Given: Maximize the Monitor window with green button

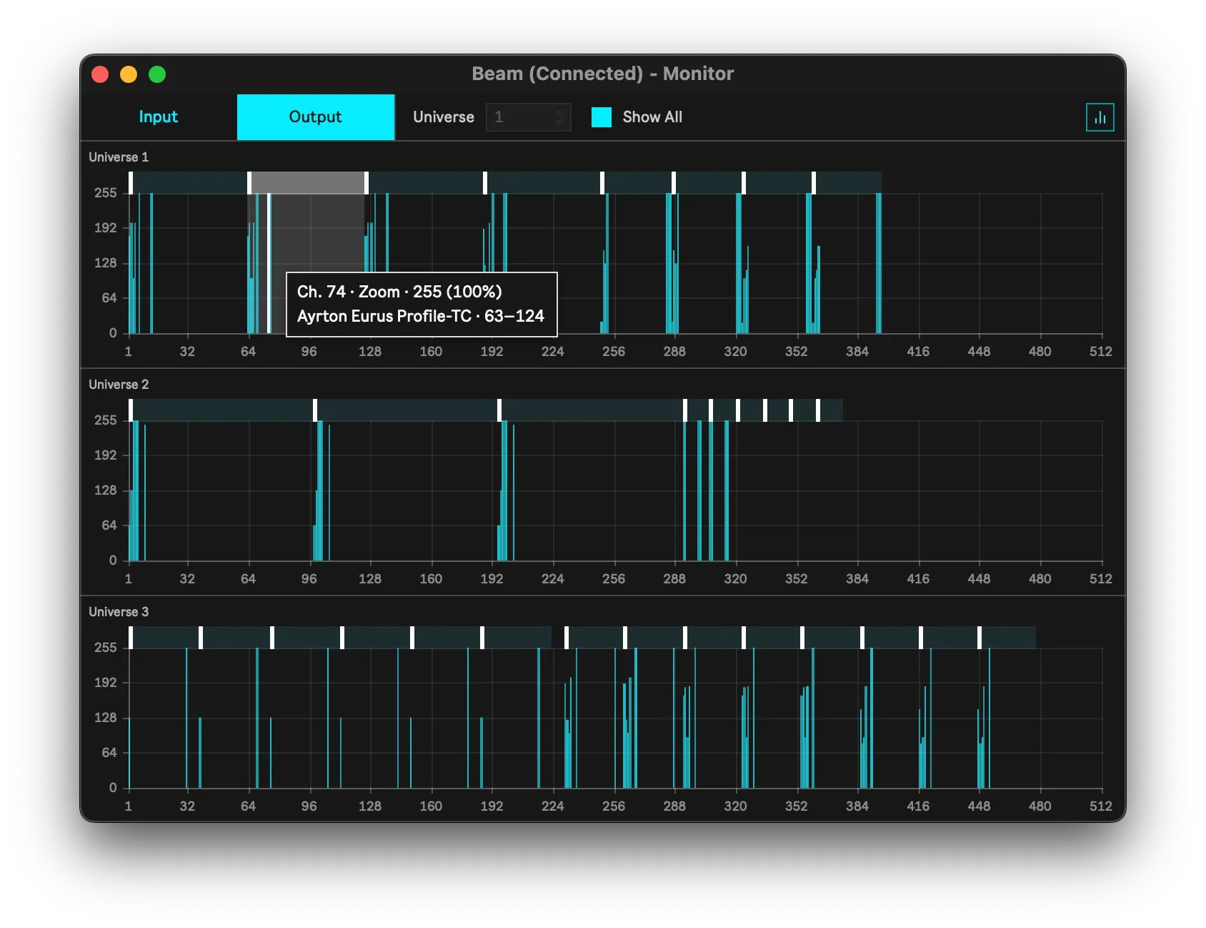Looking at the screenshot, I should click(157, 74).
